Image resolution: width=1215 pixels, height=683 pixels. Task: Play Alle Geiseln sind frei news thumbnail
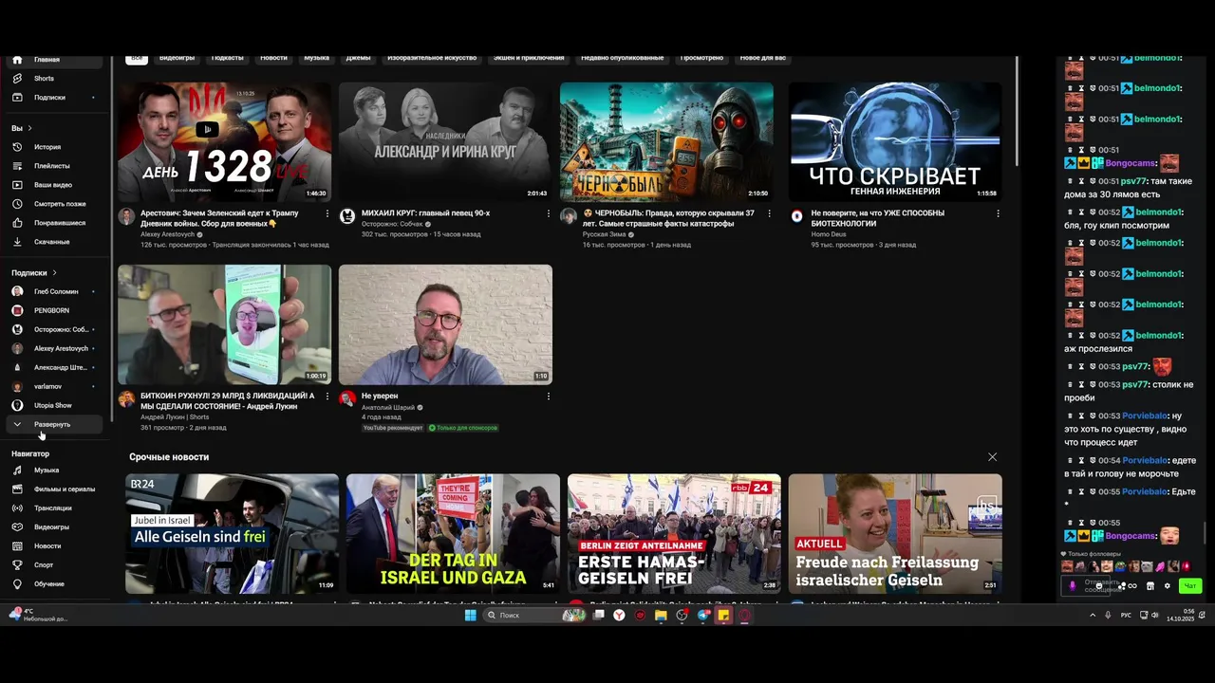click(x=232, y=534)
